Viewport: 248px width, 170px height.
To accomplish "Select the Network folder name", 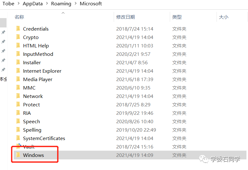I will tap(33, 96).
